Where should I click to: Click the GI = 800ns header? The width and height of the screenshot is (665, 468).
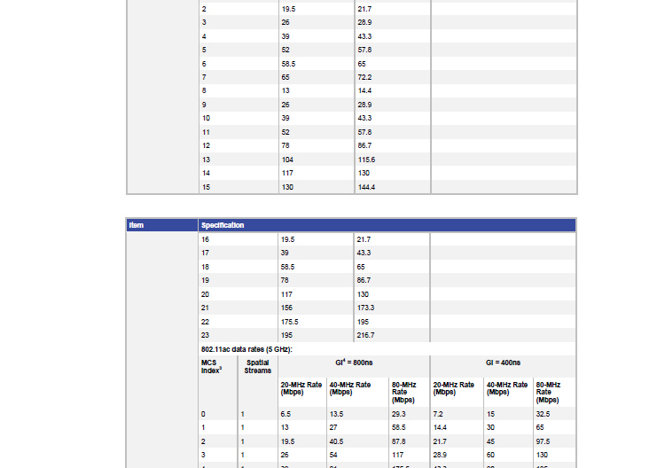click(354, 363)
